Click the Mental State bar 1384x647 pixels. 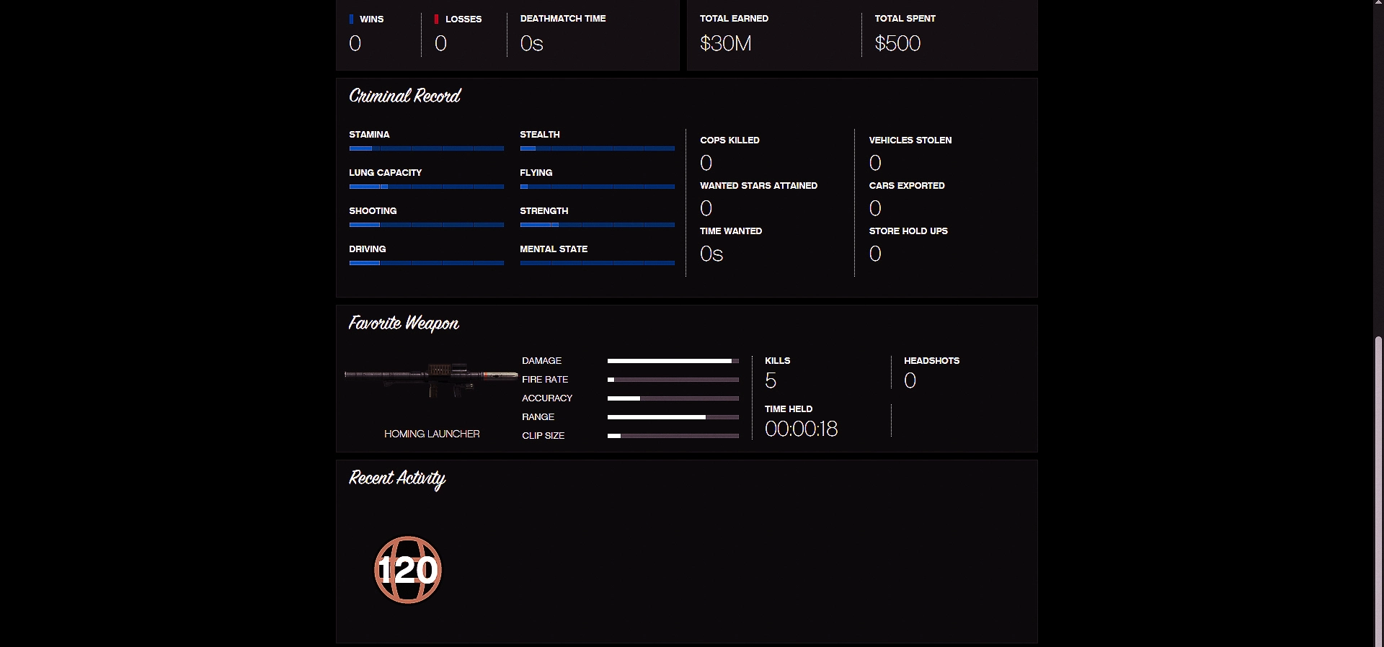pyautogui.click(x=597, y=263)
